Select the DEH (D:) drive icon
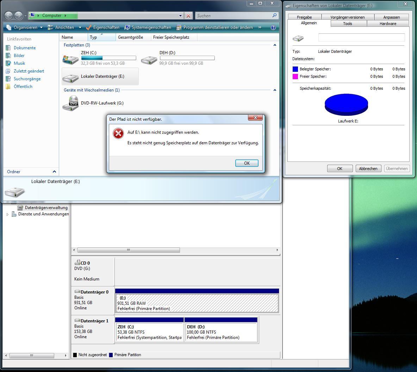This screenshot has height=372, width=417. click(x=149, y=60)
